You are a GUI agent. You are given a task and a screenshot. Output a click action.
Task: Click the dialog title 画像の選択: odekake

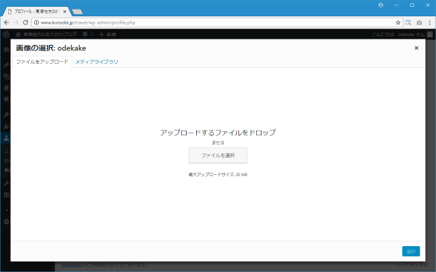(x=51, y=48)
